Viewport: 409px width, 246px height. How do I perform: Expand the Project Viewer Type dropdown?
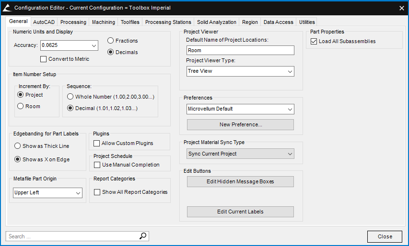point(290,71)
